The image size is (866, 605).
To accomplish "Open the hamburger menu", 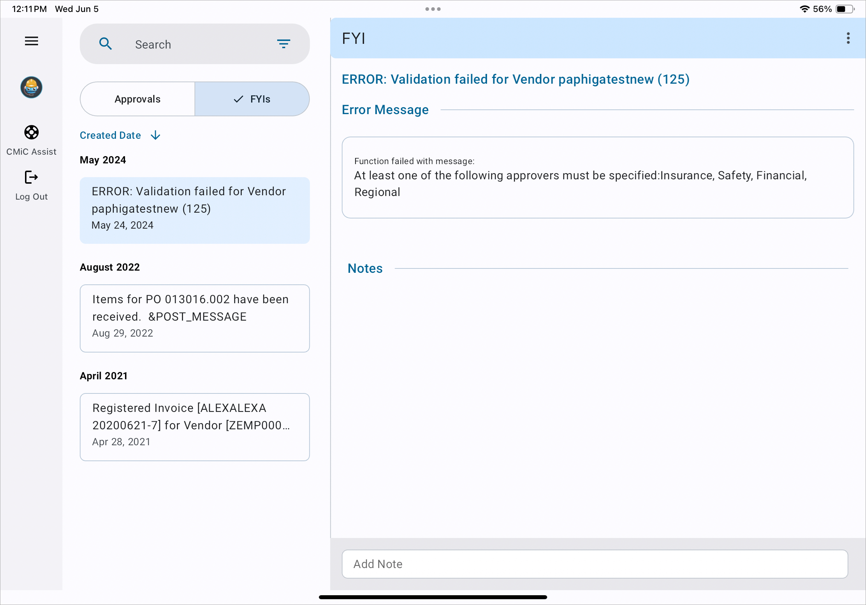I will click(x=31, y=41).
